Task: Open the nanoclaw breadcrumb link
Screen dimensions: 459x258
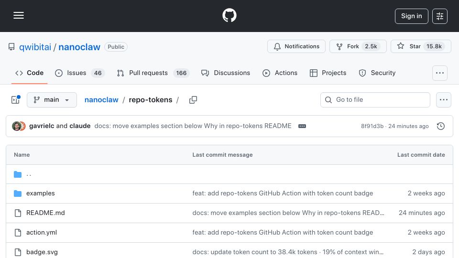Action: [x=101, y=100]
